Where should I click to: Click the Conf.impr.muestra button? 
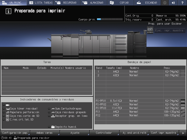(x=164, y=133)
